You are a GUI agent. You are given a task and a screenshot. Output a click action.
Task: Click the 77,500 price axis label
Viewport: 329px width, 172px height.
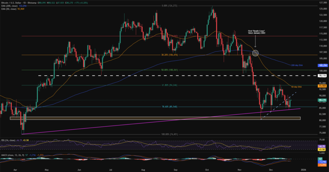point(323,126)
